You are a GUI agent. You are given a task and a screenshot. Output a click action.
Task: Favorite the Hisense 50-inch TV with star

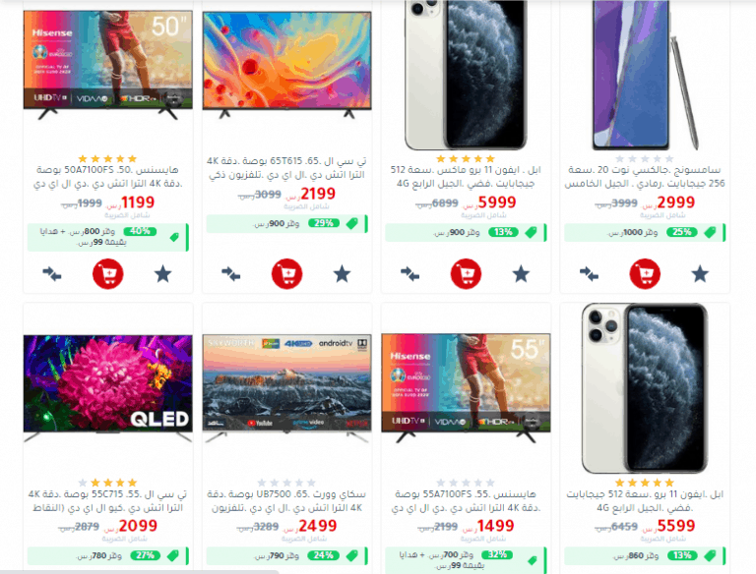(163, 274)
